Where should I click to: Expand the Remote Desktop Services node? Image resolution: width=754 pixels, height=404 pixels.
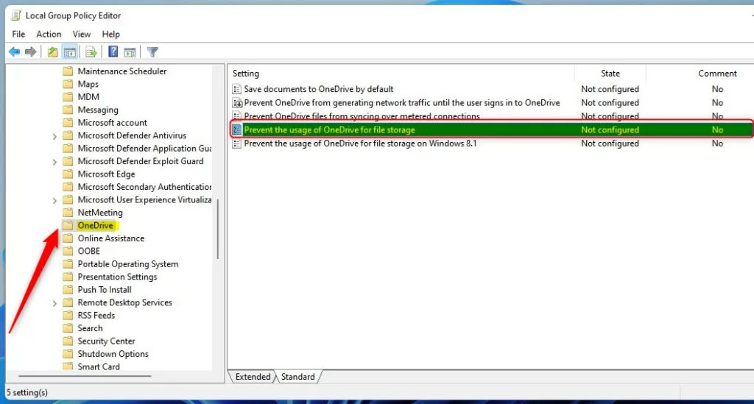tap(54, 303)
